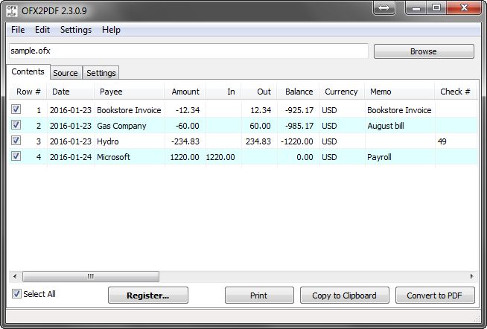
Task: Uncheck row 2 Gas Company checkbox
Action: click(x=16, y=125)
